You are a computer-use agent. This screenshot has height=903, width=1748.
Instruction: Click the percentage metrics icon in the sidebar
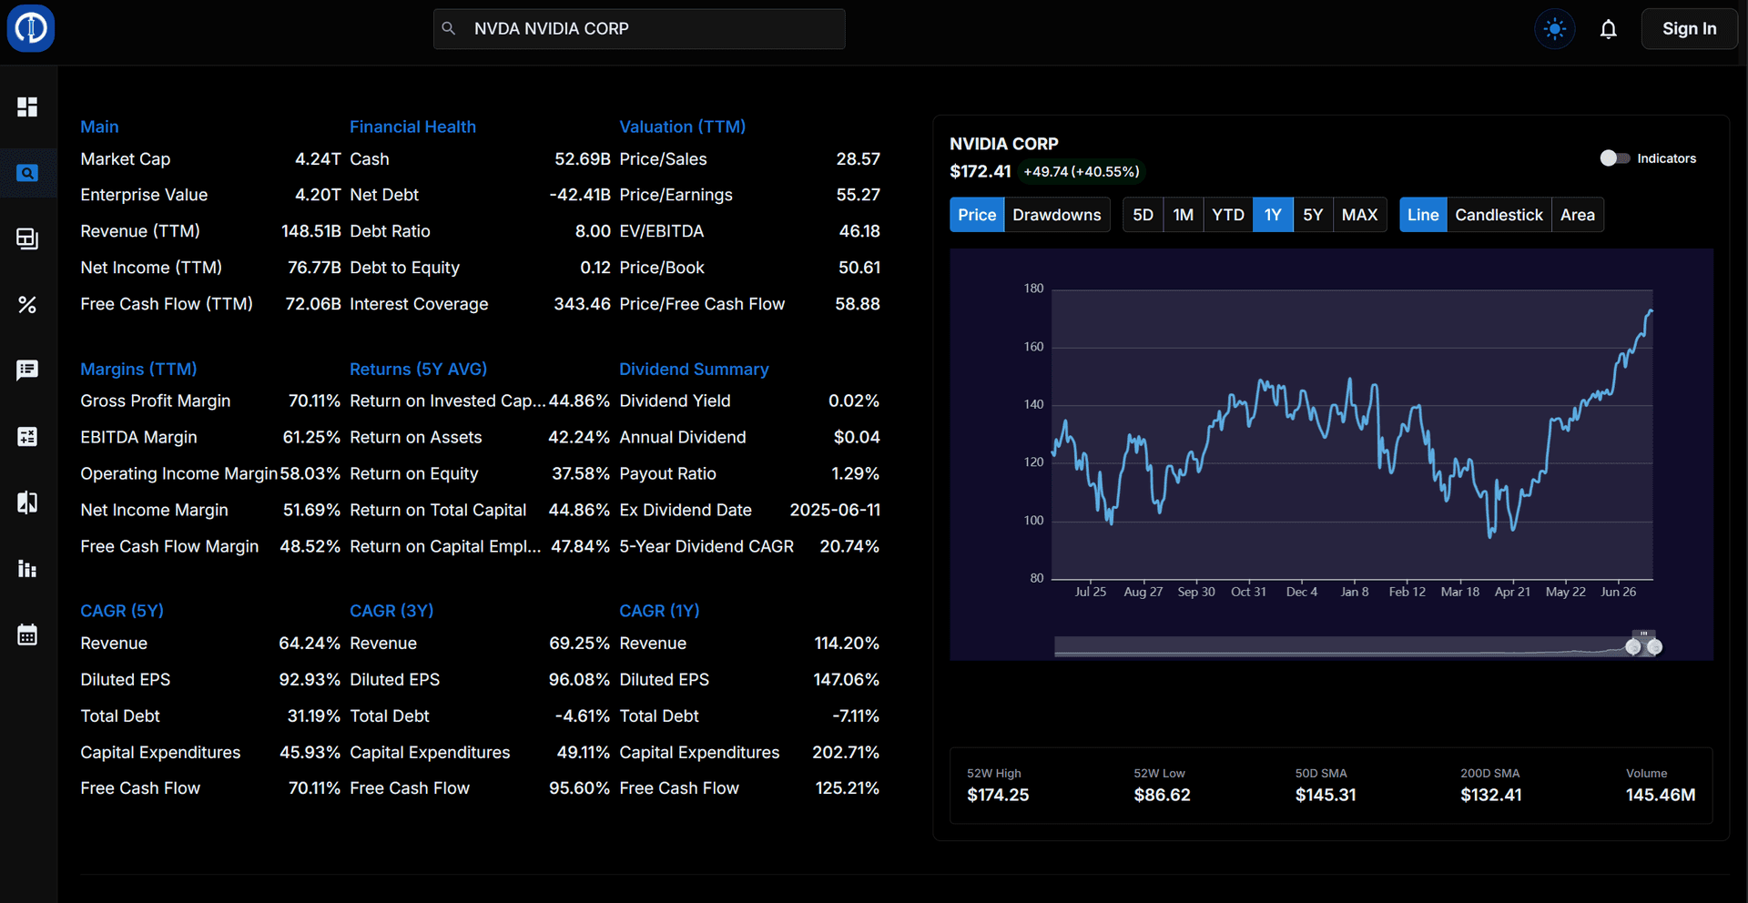27,305
